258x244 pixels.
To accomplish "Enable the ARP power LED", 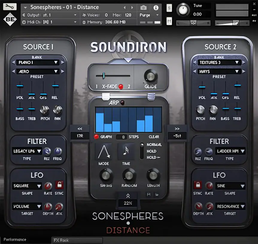I will [122, 103].
